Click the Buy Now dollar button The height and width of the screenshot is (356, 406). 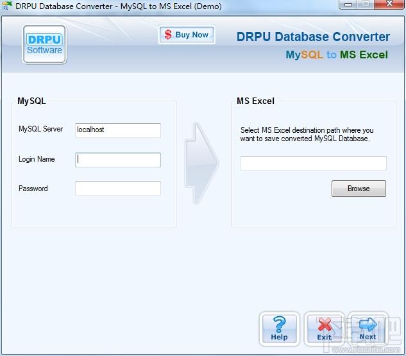coord(187,35)
